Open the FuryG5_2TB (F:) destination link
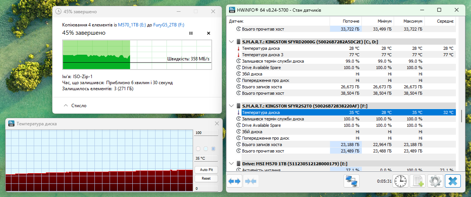The width and height of the screenshot is (471, 197). [169, 25]
